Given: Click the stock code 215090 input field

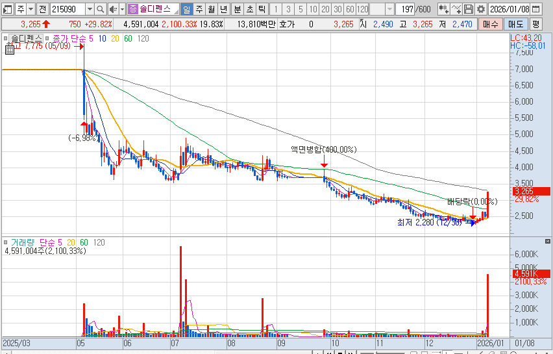Looking at the screenshot, I should pyautogui.click(x=68, y=9).
